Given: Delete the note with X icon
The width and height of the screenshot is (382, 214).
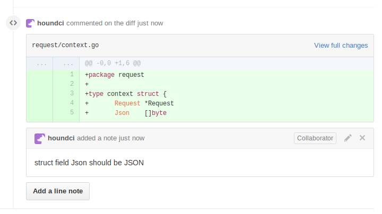Looking at the screenshot, I should (362, 138).
